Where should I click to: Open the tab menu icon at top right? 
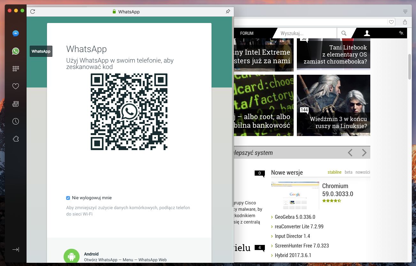(x=405, y=11)
